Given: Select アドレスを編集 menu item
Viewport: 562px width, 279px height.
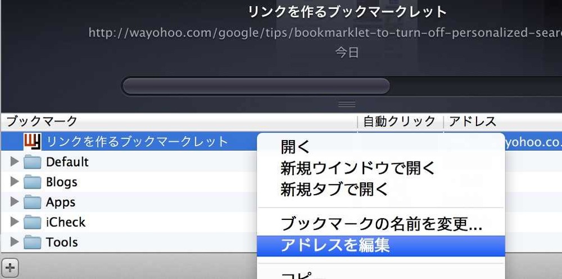Looking at the screenshot, I should pyautogui.click(x=380, y=246).
